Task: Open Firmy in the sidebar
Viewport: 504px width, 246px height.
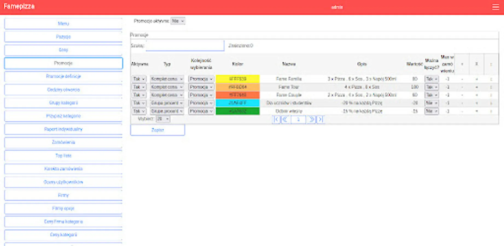Action: [63, 195]
